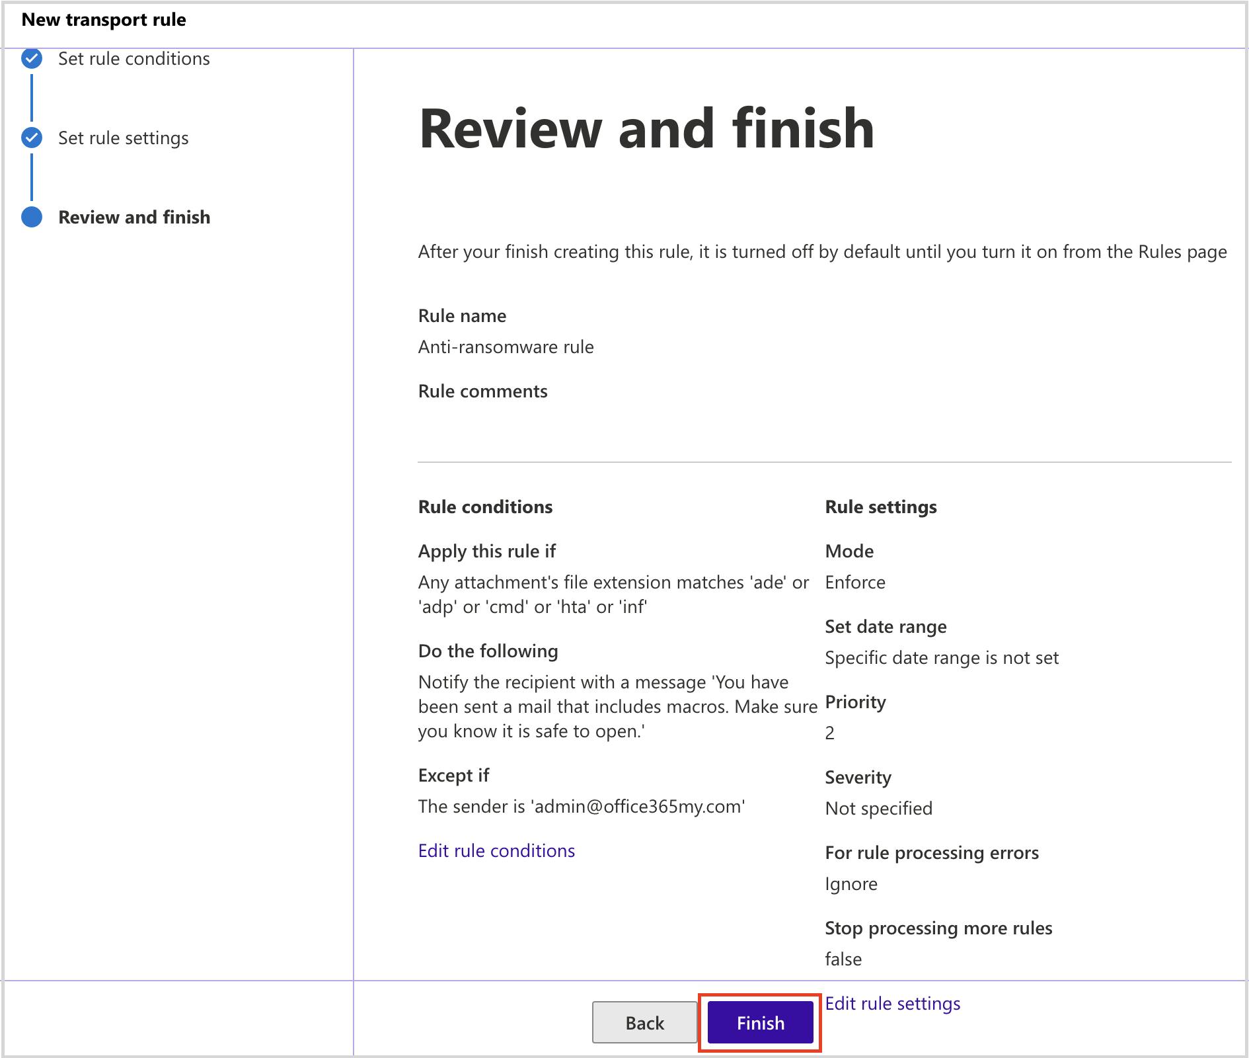
Task: Click the 'turned off by default' notice text
Action: tap(822, 252)
